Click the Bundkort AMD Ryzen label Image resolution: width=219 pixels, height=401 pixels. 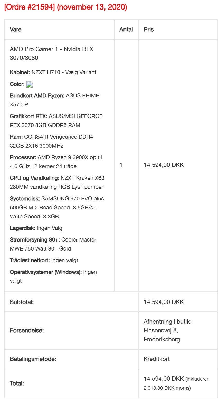37,96
